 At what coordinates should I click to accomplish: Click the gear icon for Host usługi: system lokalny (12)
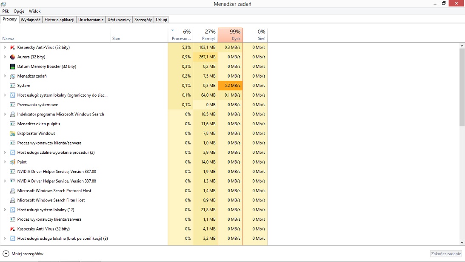point(12,210)
